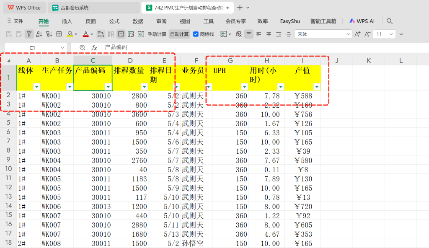The width and height of the screenshot is (429, 248).
Task: Apply the yellow fill color
Action: [70, 34]
